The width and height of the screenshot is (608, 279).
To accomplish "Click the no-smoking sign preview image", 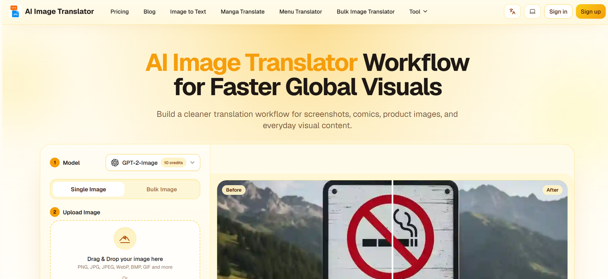I will tap(392, 230).
